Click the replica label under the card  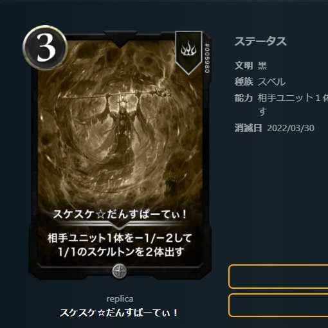(120, 299)
